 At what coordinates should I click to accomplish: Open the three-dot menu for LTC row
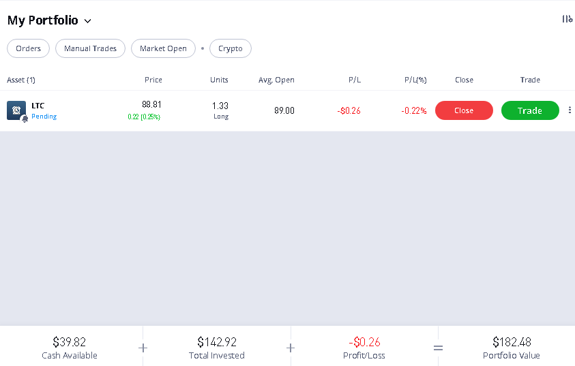click(x=570, y=110)
